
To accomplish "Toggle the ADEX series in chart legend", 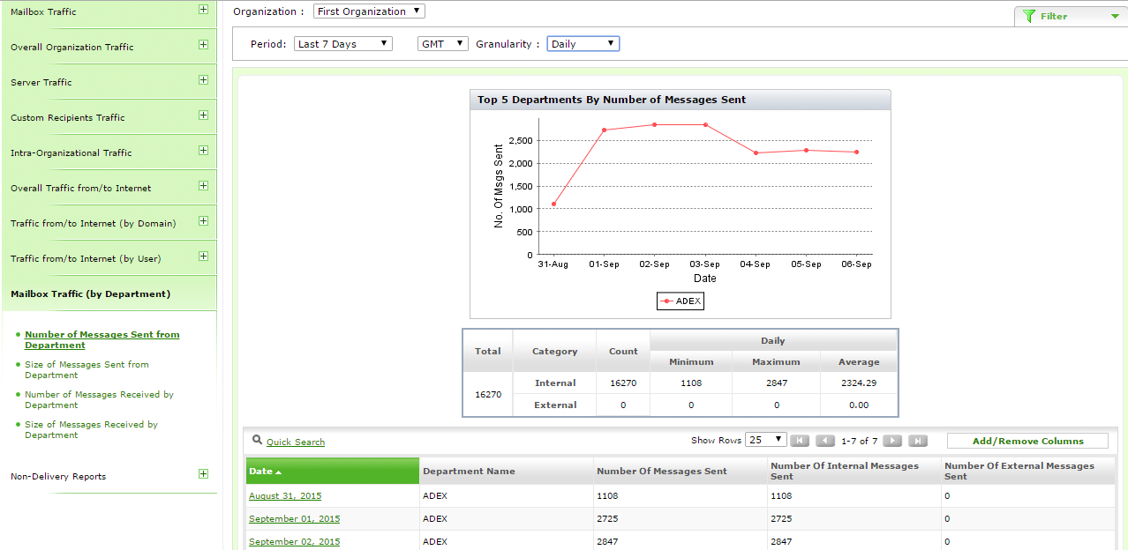I will (x=681, y=301).
